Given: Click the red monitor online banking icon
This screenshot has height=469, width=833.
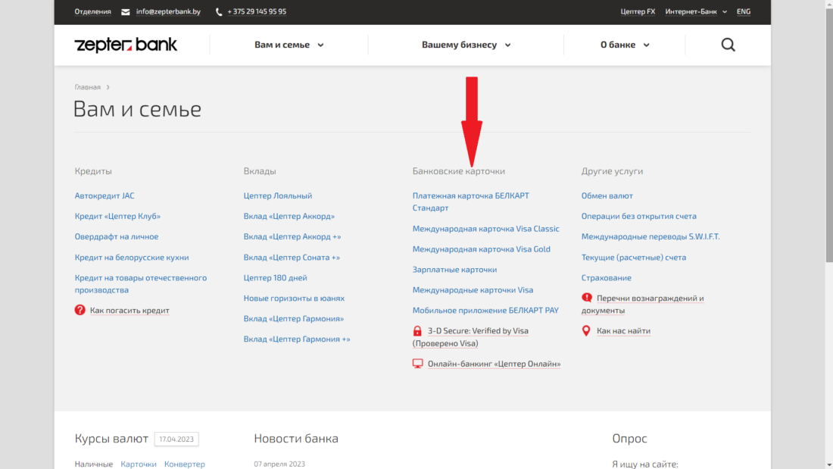Looking at the screenshot, I should [x=417, y=364].
